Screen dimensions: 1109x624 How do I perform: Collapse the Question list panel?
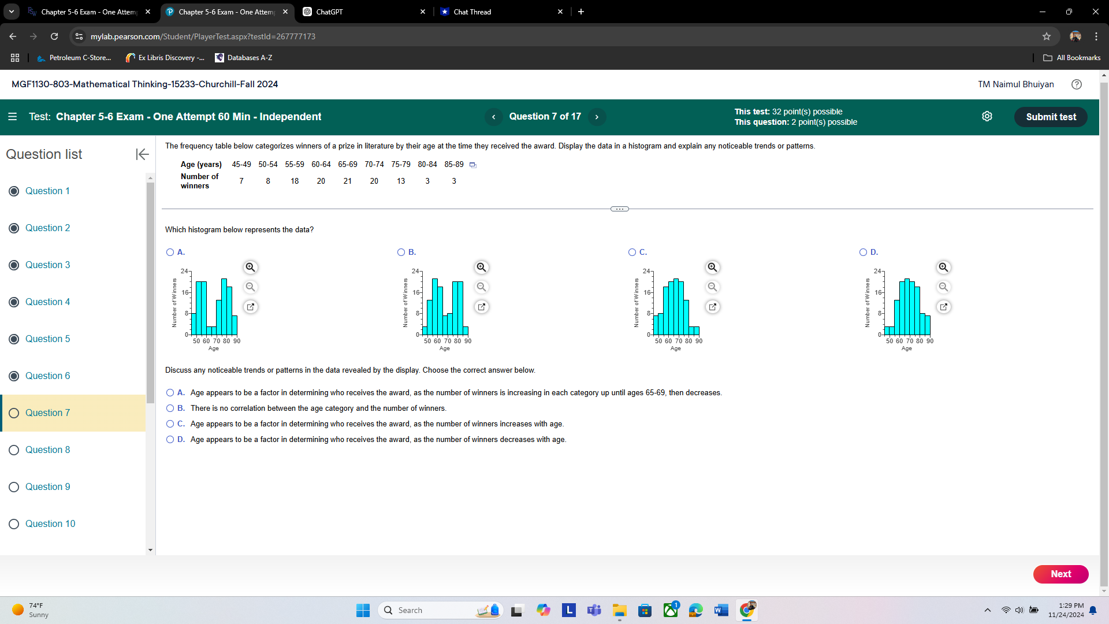coord(142,154)
